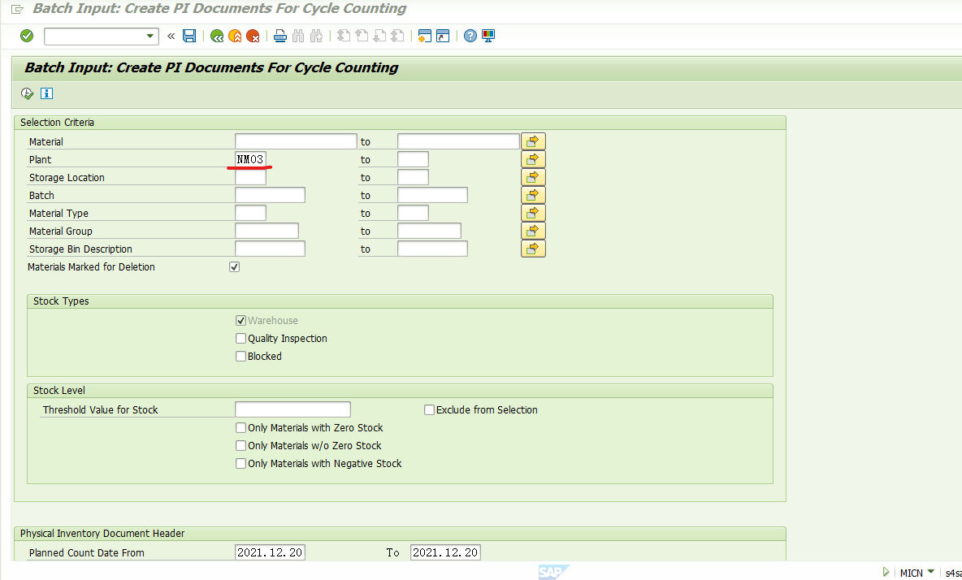This screenshot has height=580, width=962.
Task: Open multiple selection for Material Group
Action: pos(533,231)
